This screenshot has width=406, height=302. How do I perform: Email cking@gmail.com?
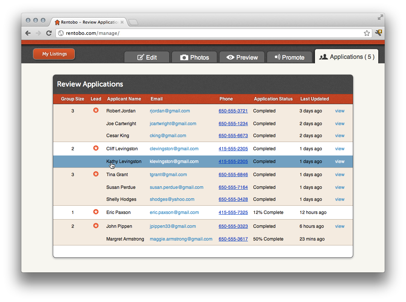coord(168,136)
